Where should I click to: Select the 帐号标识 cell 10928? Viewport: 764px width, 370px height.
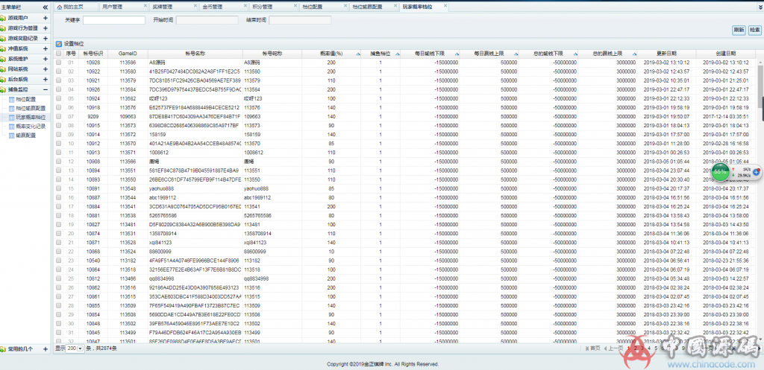point(93,63)
